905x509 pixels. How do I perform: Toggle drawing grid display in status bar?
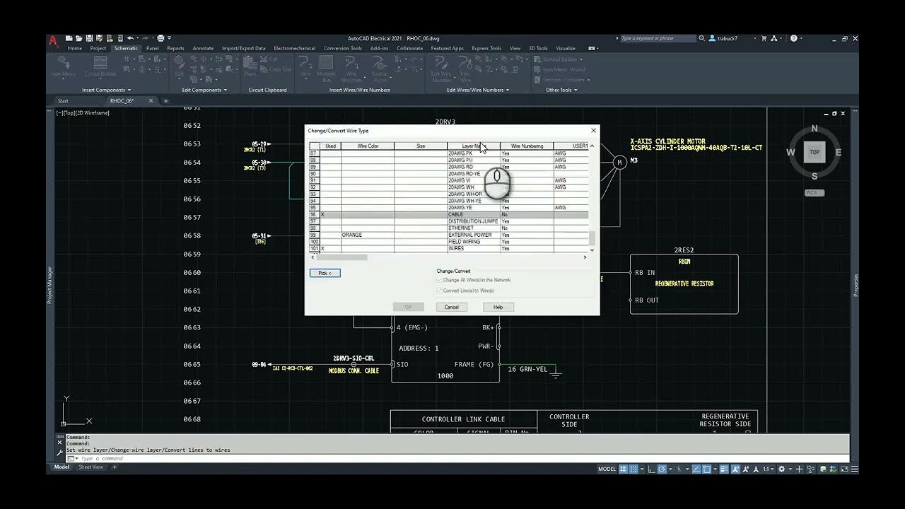pos(623,469)
